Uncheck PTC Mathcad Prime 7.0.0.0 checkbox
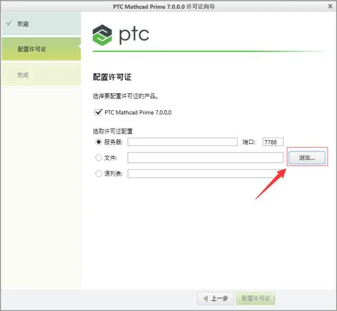 (x=98, y=112)
